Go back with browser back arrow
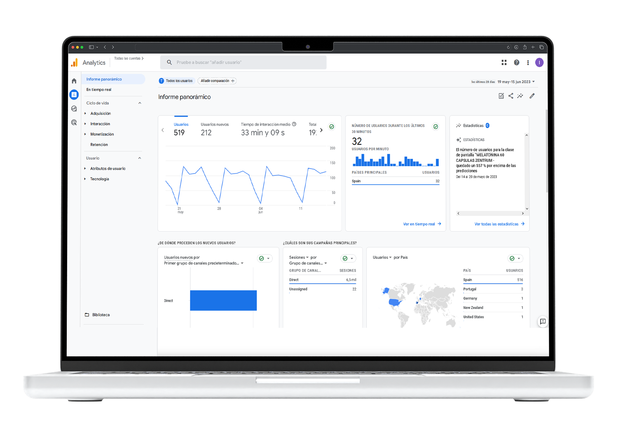This screenshot has width=618, height=432. point(105,47)
